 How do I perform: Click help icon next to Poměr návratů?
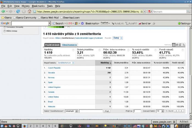tap(183, 50)
